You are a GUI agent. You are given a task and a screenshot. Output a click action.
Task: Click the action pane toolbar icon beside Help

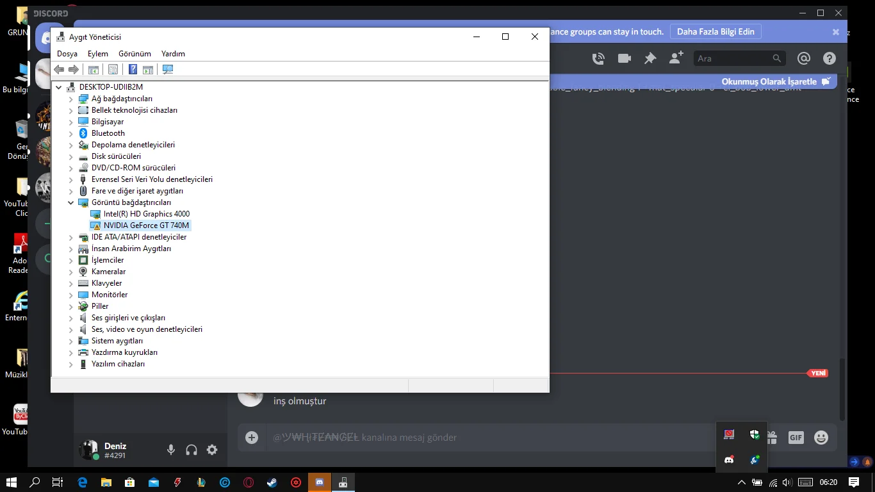(148, 70)
